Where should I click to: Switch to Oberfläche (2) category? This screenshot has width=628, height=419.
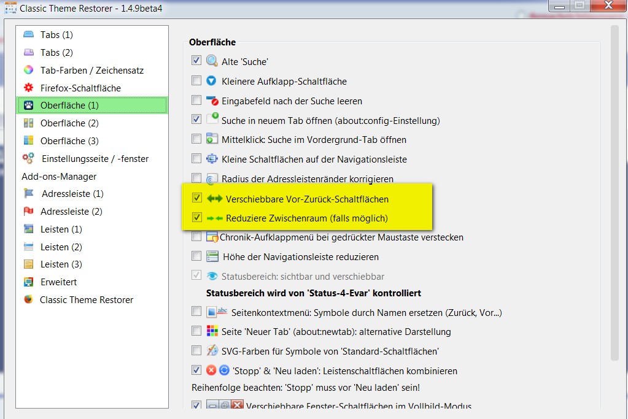coord(91,123)
